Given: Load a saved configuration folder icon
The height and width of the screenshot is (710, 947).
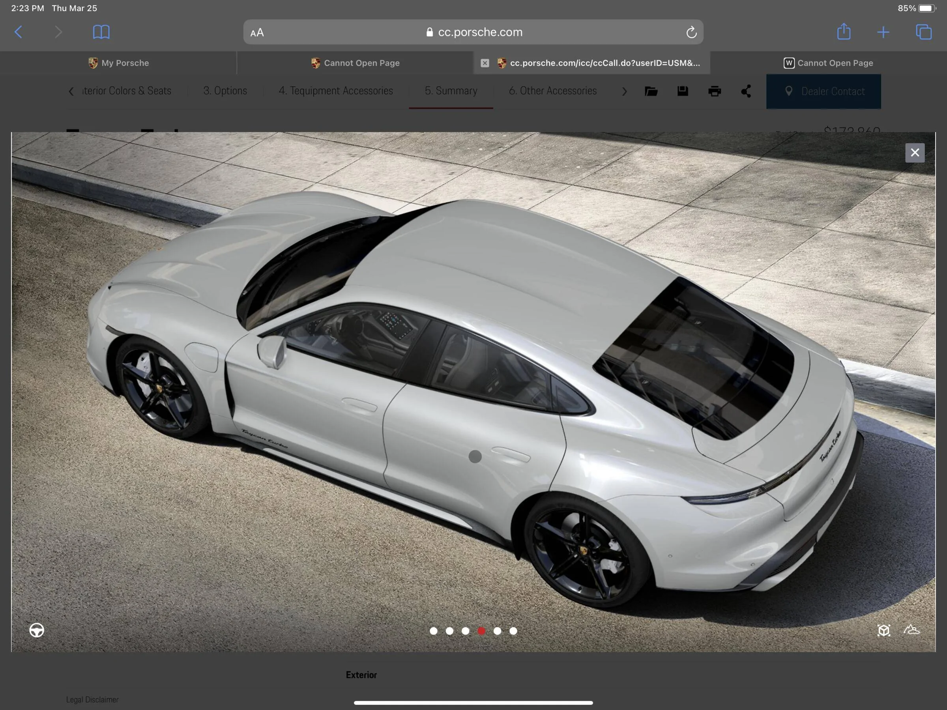Looking at the screenshot, I should pos(651,91).
